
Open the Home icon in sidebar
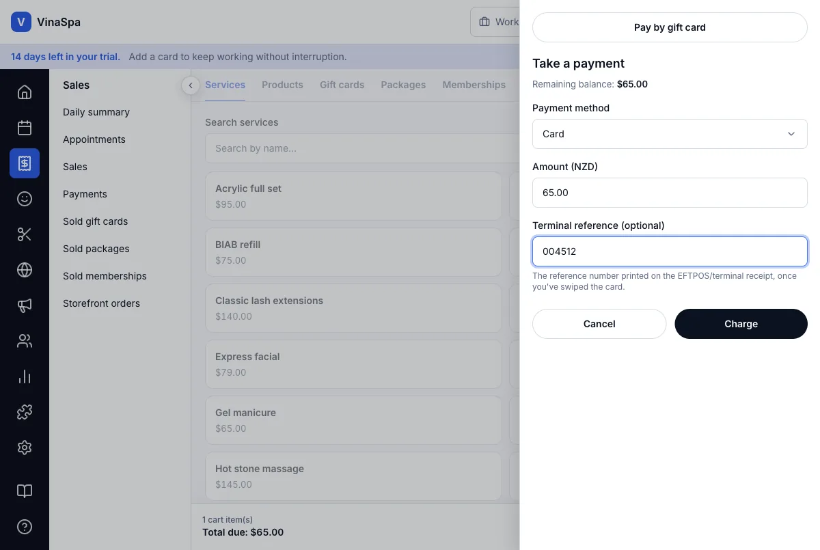click(25, 92)
